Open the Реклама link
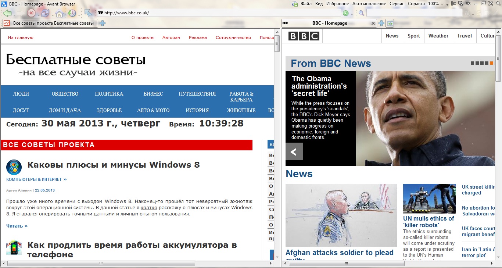Screen dimensions: 502x268 198,37
